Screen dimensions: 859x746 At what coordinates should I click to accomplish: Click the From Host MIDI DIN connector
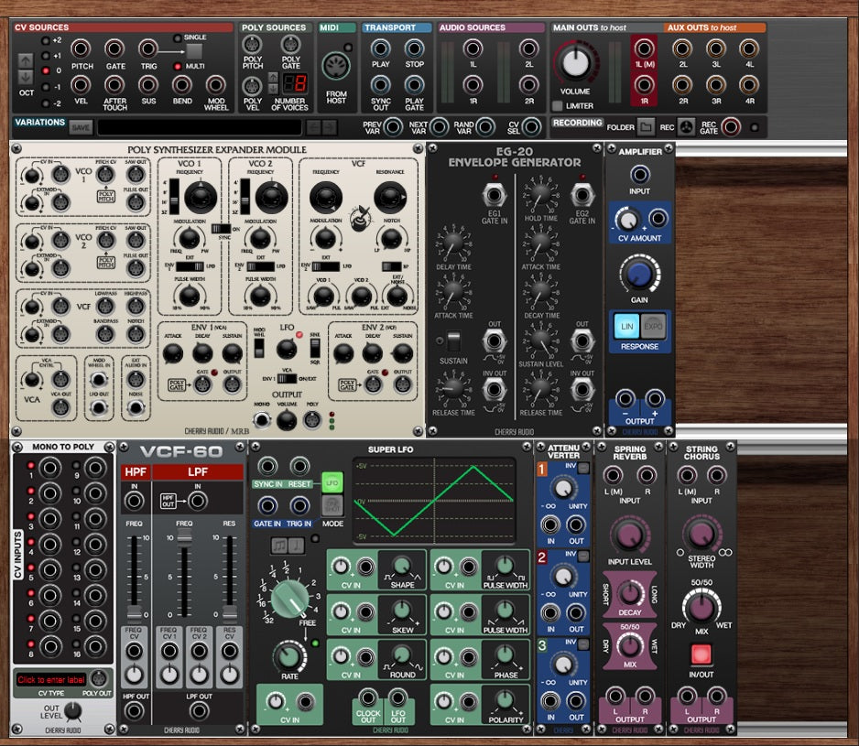[x=335, y=64]
